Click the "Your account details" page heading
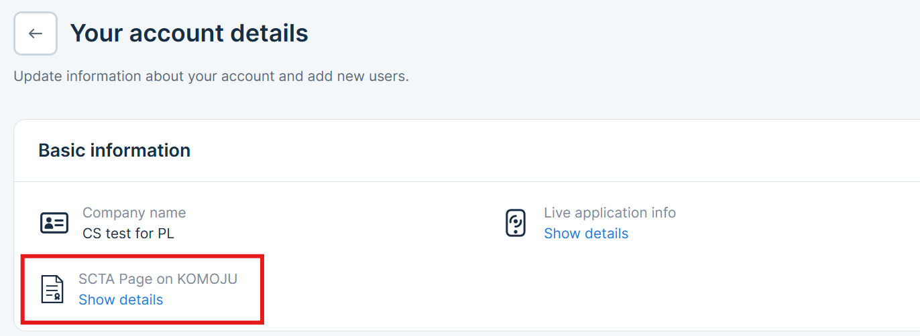The image size is (920, 336). coord(189,33)
